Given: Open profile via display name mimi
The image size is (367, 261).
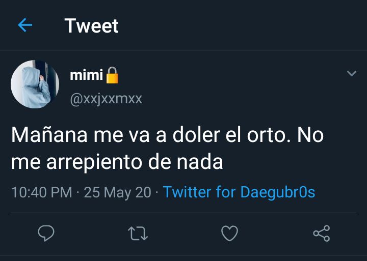Looking at the screenshot, I should 86,75.
